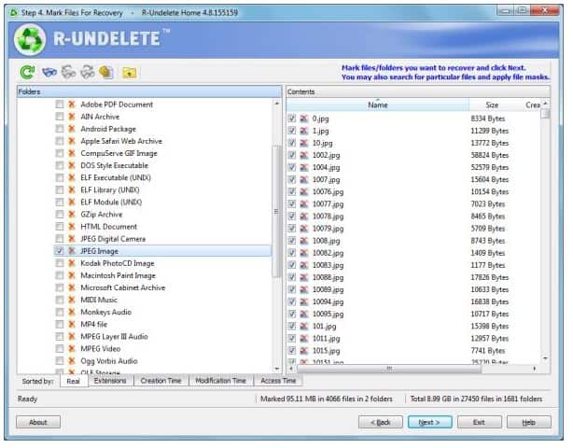Image resolution: width=573 pixels, height=448 pixels.
Task: Tick the Ogg Vorbis Audio checkbox
Action: [59, 361]
